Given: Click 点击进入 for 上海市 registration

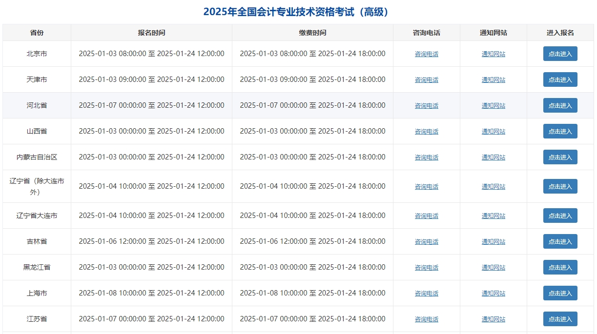Looking at the screenshot, I should [560, 293].
